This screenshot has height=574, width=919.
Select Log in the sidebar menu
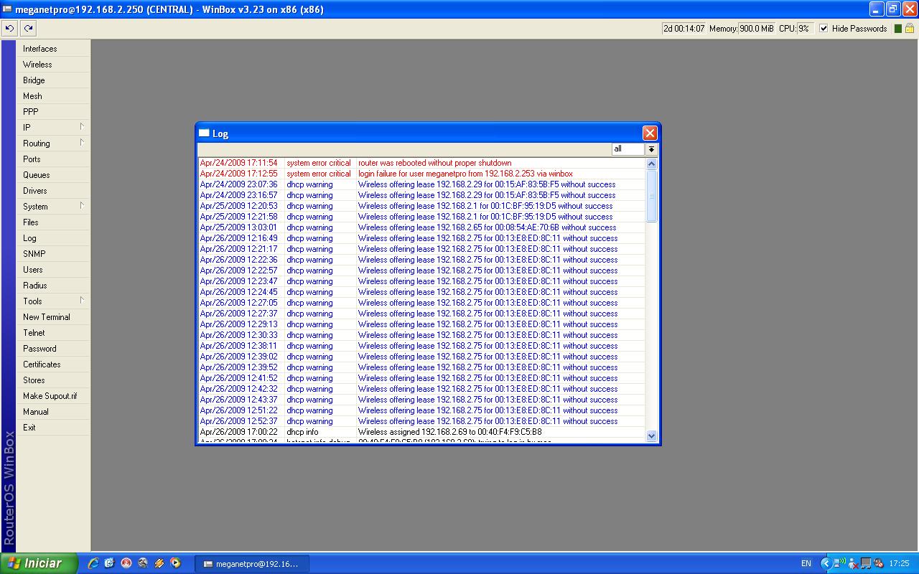coord(53,238)
